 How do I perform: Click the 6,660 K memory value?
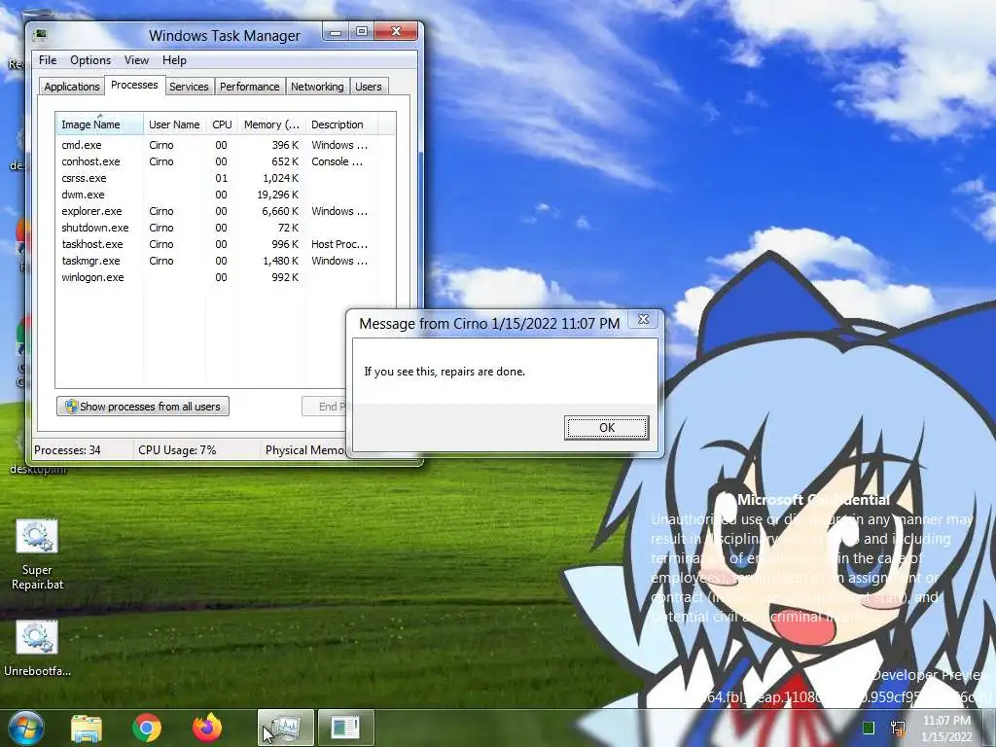tap(280, 211)
